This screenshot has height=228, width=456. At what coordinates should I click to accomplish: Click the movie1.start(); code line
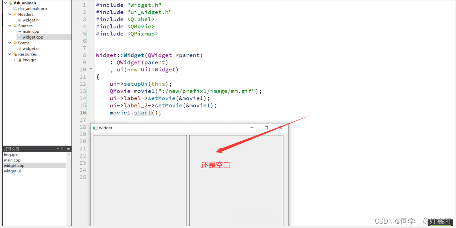(x=135, y=113)
